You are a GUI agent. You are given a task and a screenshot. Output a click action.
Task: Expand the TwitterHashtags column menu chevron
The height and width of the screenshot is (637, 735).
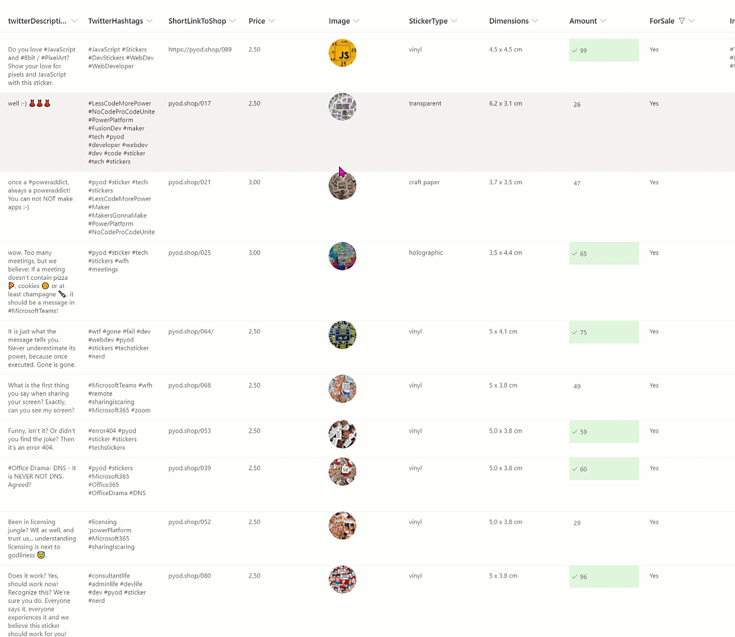click(x=149, y=21)
